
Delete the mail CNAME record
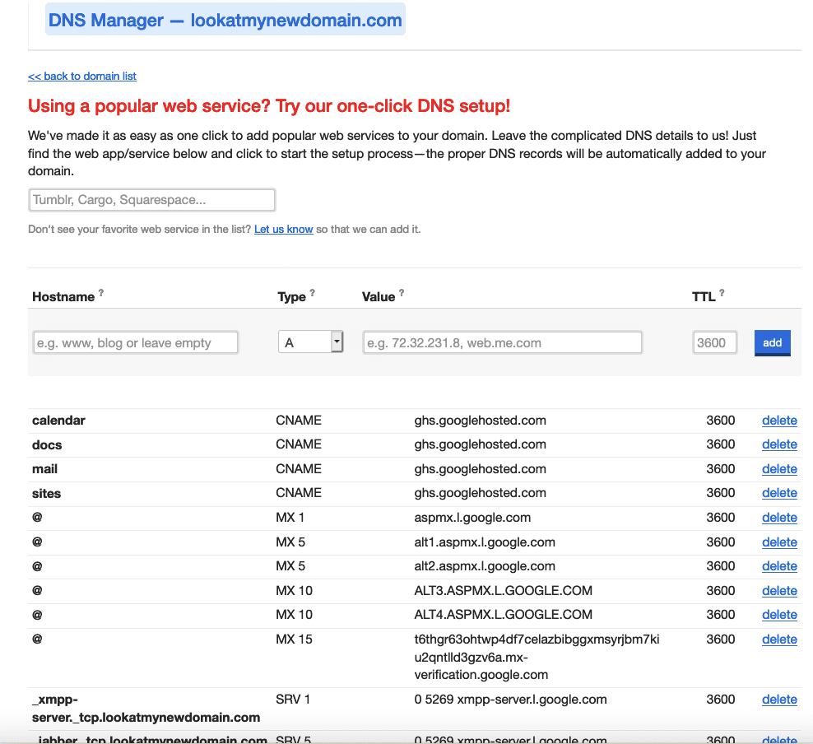click(x=779, y=469)
